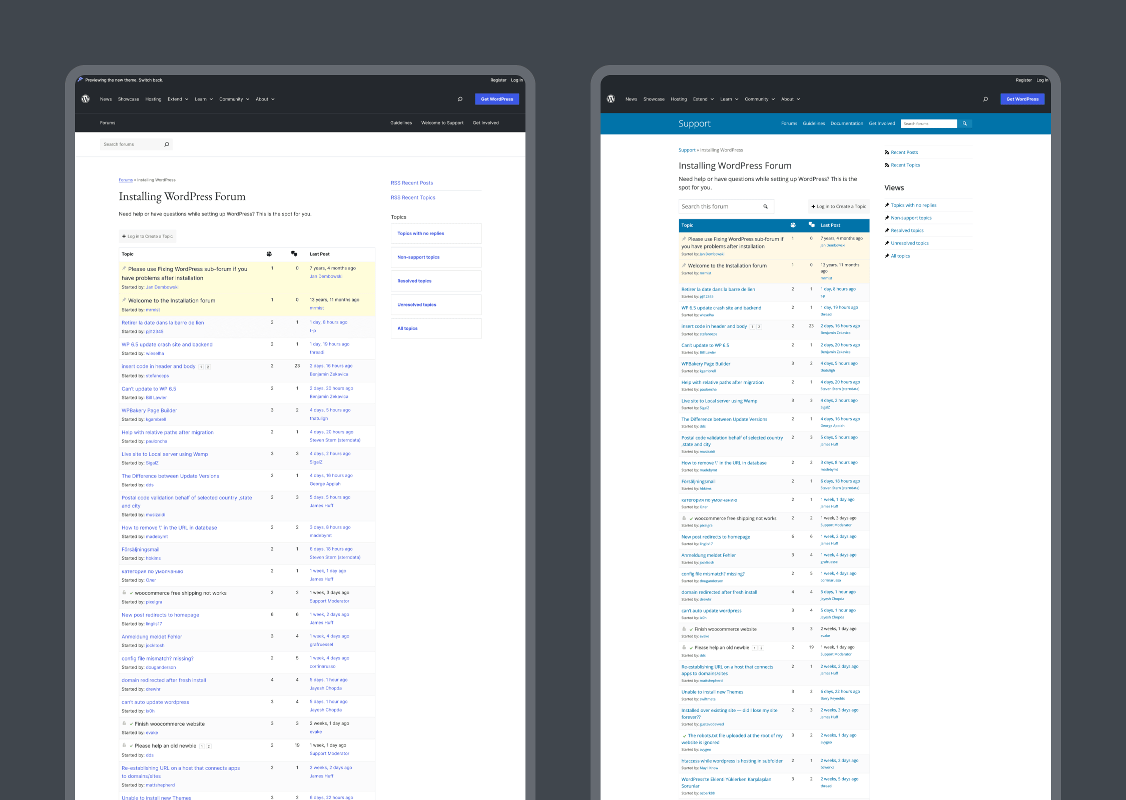Expand Community dropdown in right navigation
The image size is (1126, 800).
(x=759, y=99)
